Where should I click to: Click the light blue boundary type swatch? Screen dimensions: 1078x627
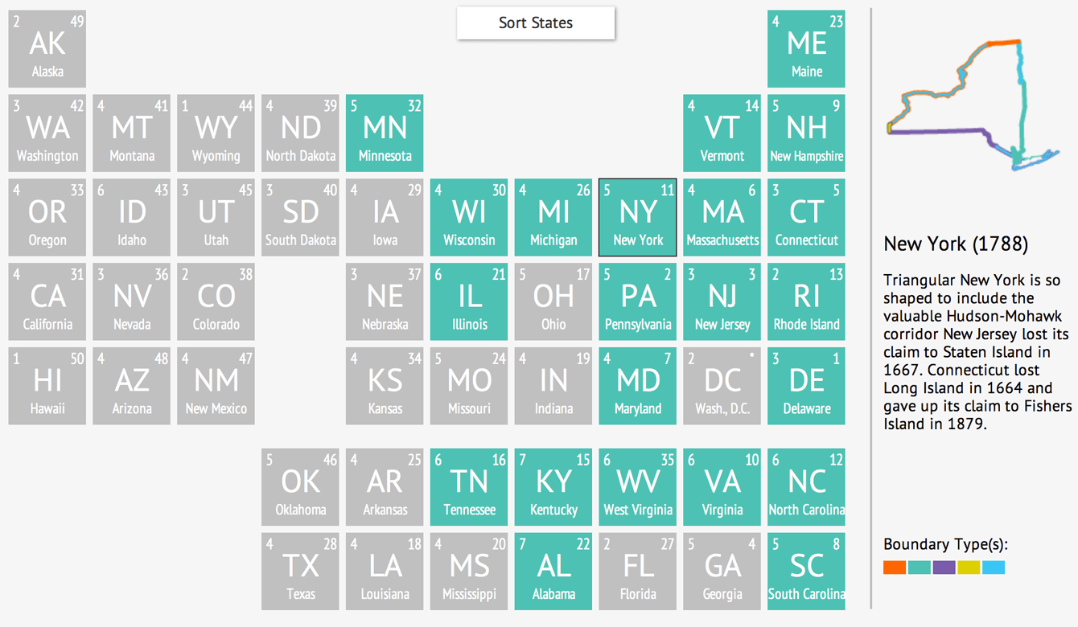coord(994,568)
